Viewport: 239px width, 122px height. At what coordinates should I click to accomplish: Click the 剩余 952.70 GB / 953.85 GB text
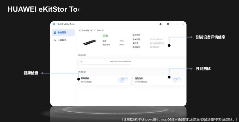[x=120, y=62]
